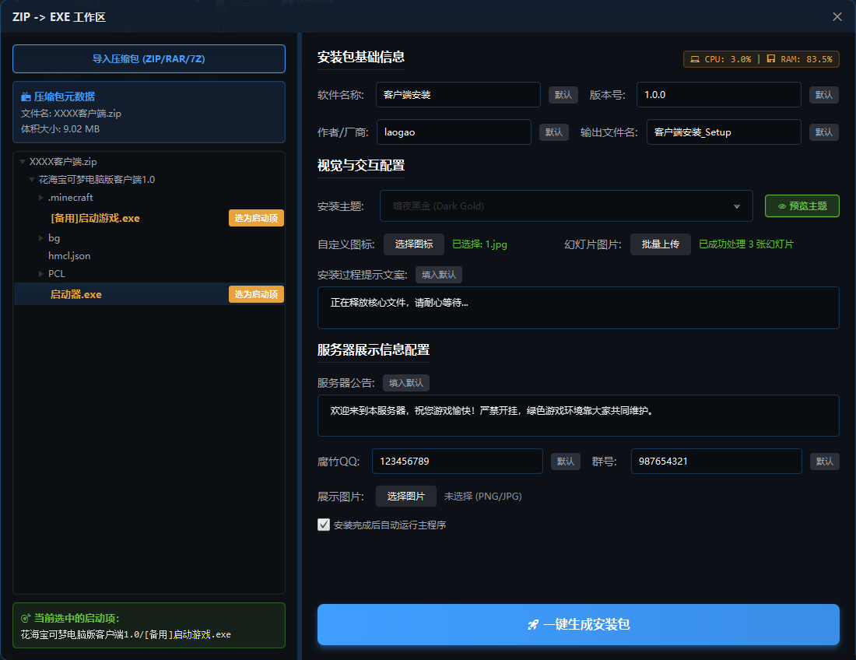Viewport: 856px width, 660px height.
Task: Reset software name with its 默认 button
Action: tap(563, 95)
